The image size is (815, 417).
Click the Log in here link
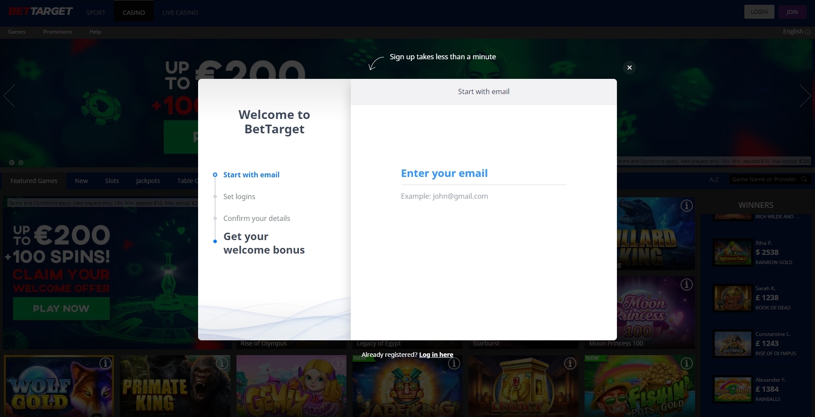[x=436, y=355]
